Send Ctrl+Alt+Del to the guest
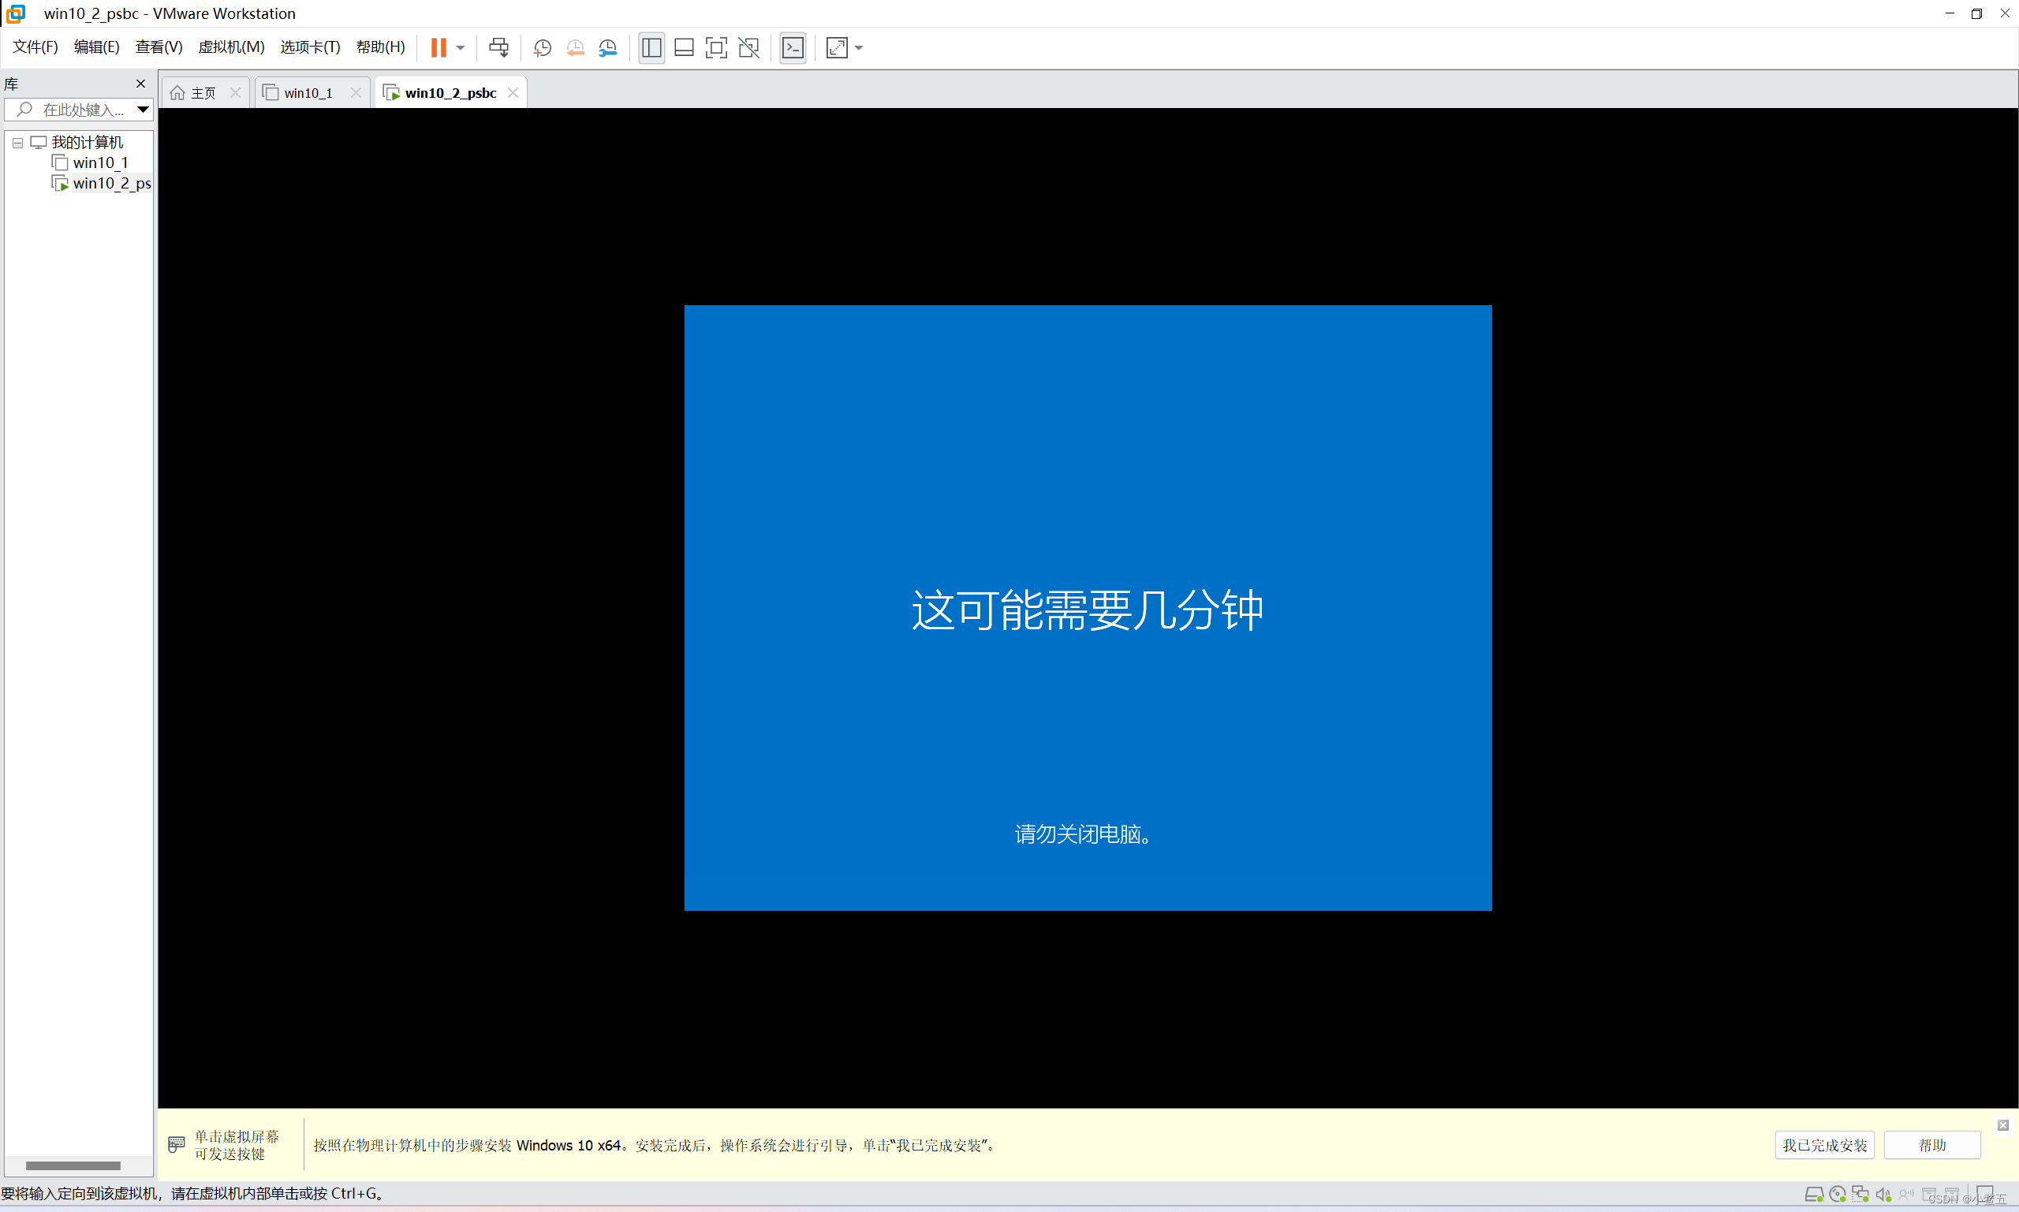 click(x=499, y=47)
